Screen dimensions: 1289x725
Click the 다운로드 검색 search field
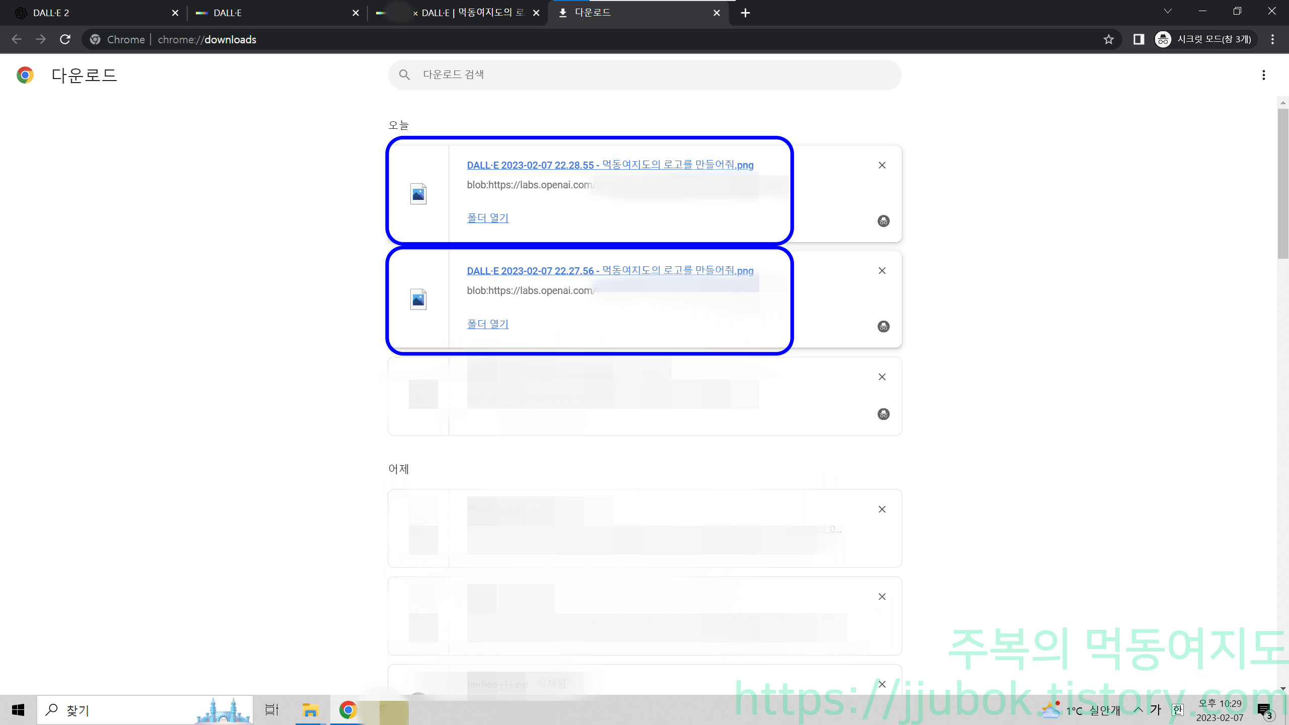pos(644,74)
